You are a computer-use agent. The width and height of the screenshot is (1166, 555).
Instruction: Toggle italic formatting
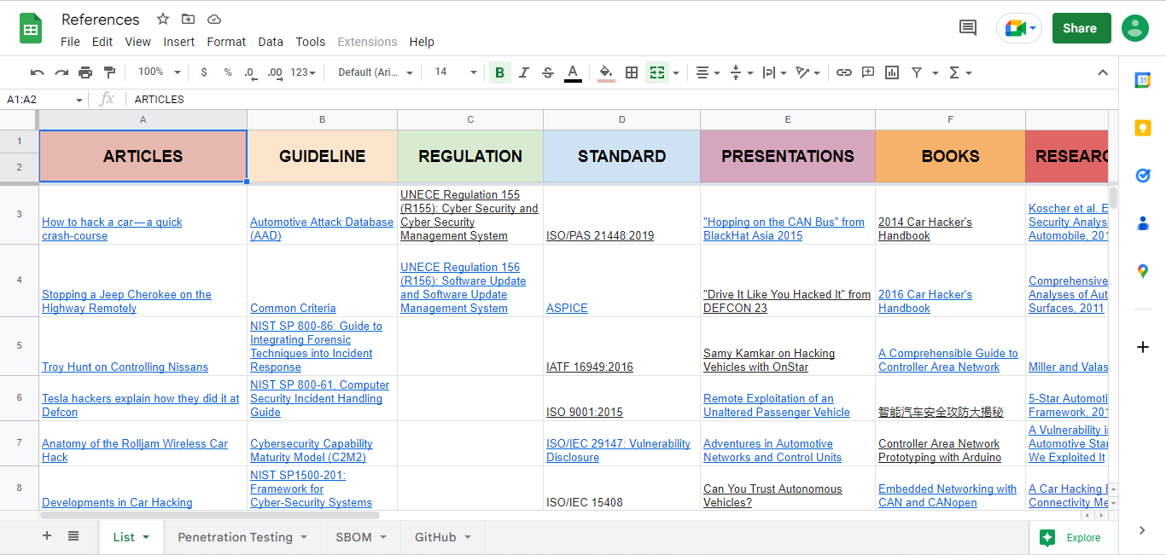click(x=524, y=72)
